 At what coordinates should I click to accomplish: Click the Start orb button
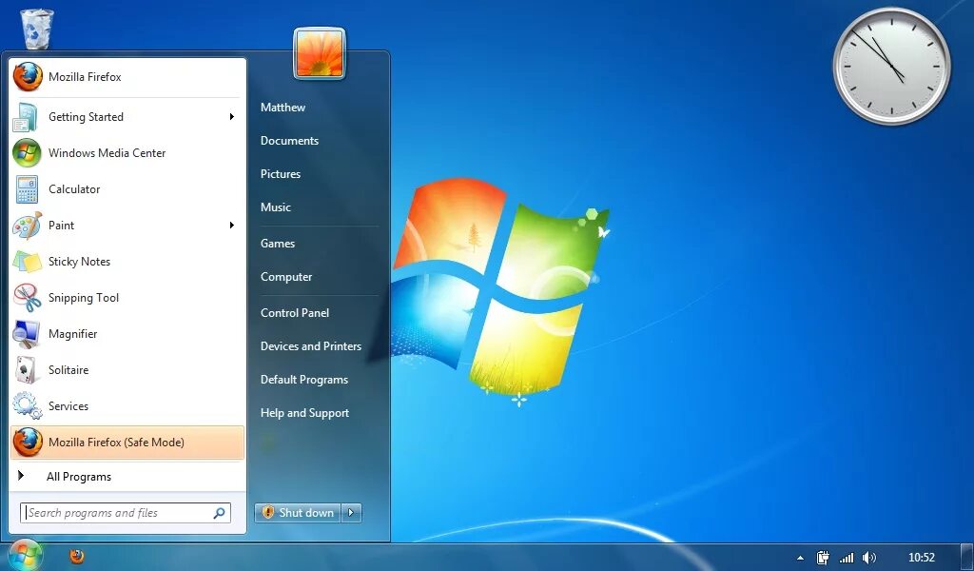pos(24,555)
